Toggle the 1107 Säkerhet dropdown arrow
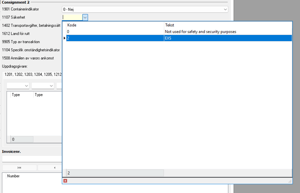Screen dimensions: 300x193 85,17
